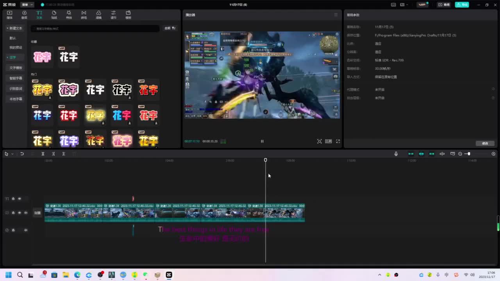Open the aspect ratio (比例) button
500x281 pixels.
click(329, 141)
